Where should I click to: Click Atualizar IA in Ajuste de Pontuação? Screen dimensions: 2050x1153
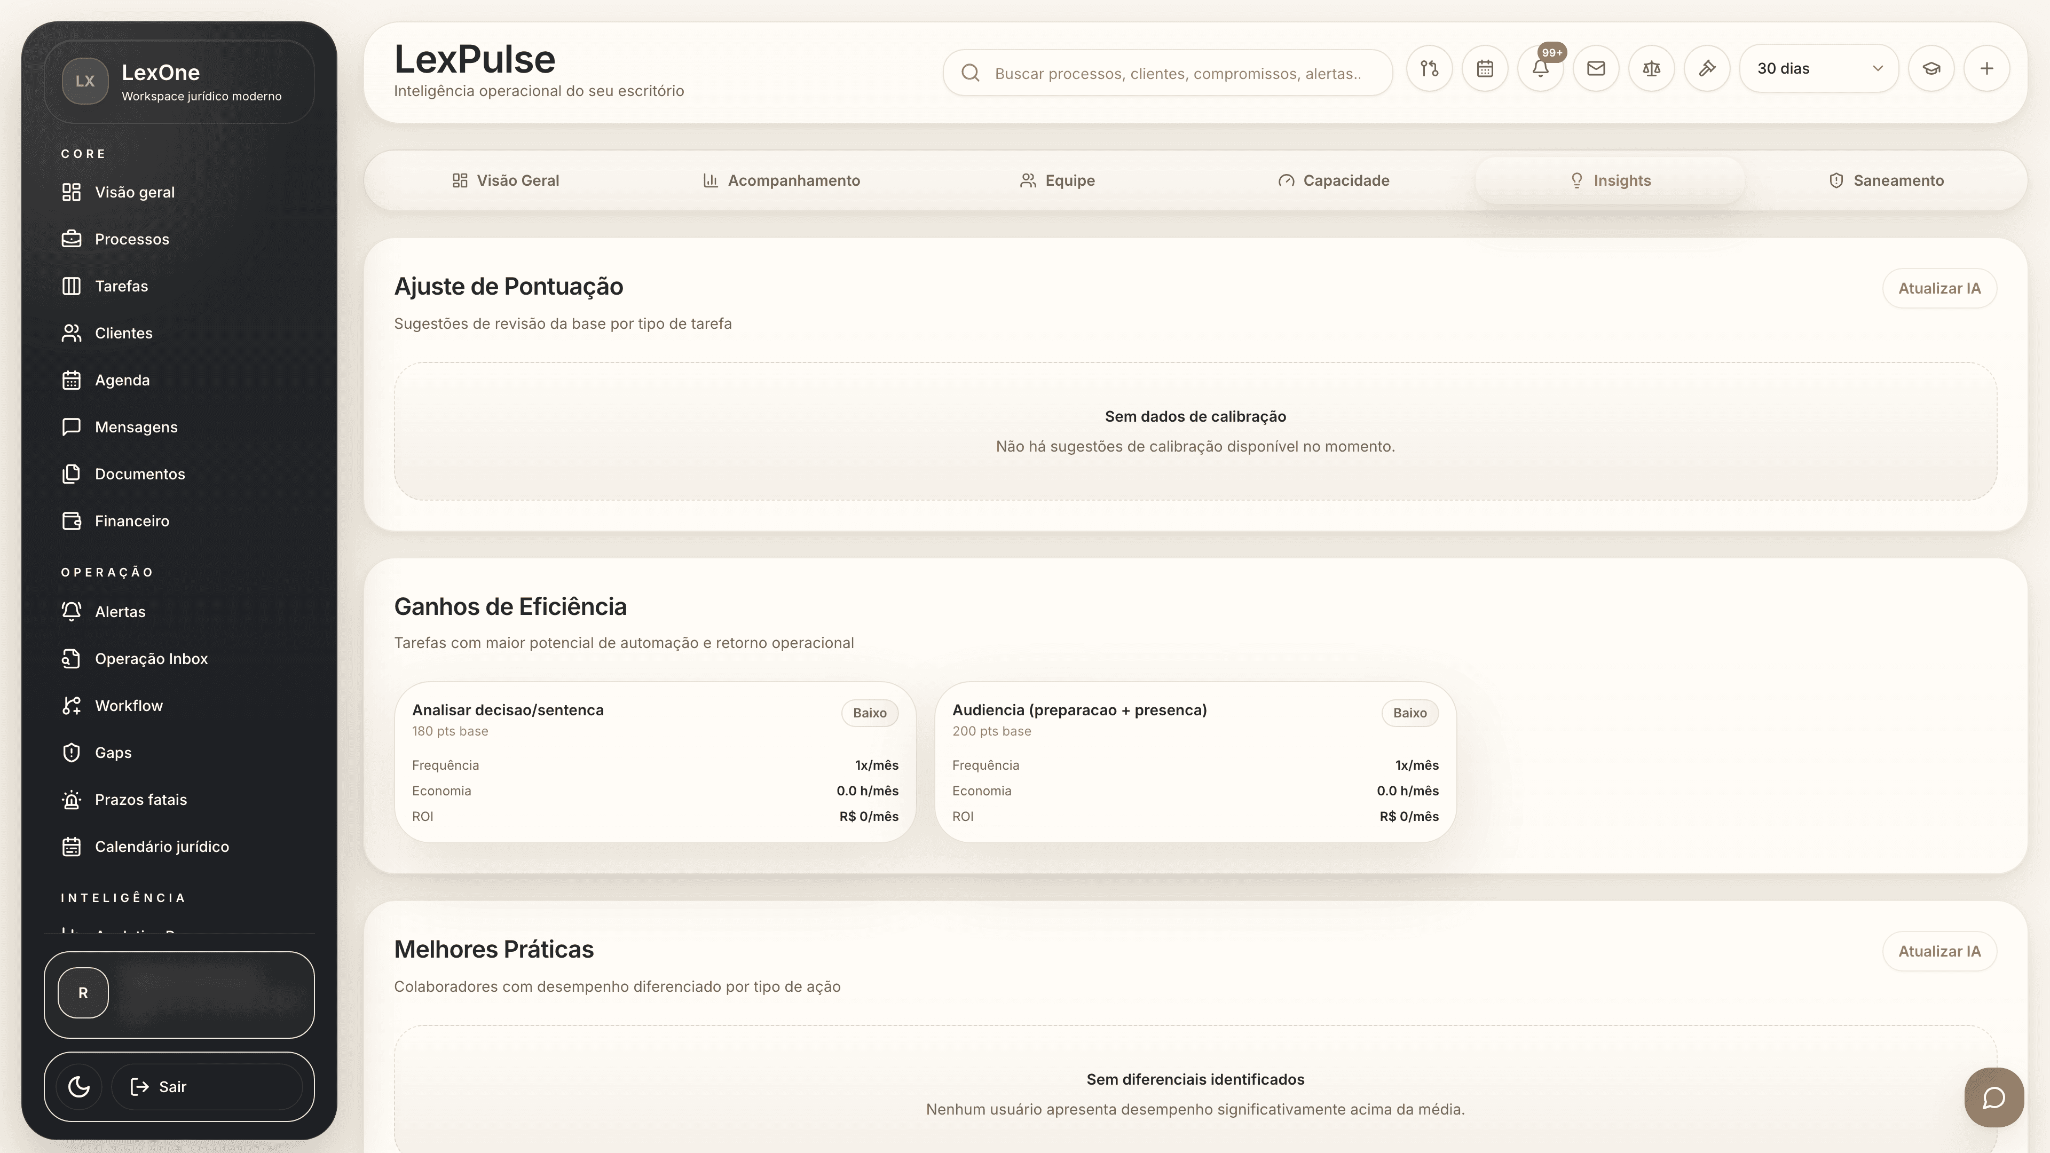[1939, 288]
